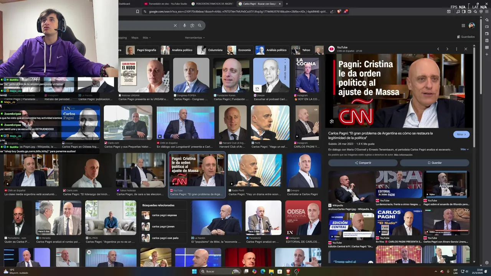
Task: Open OBS Studio from taskbar
Action: pyautogui.click(x=297, y=271)
